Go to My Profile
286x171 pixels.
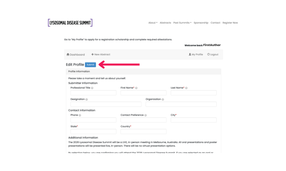coord(196,55)
